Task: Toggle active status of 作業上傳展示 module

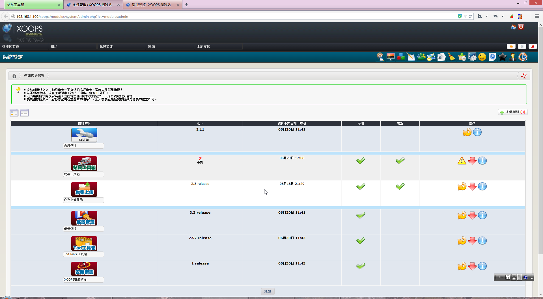Action: [x=361, y=187]
